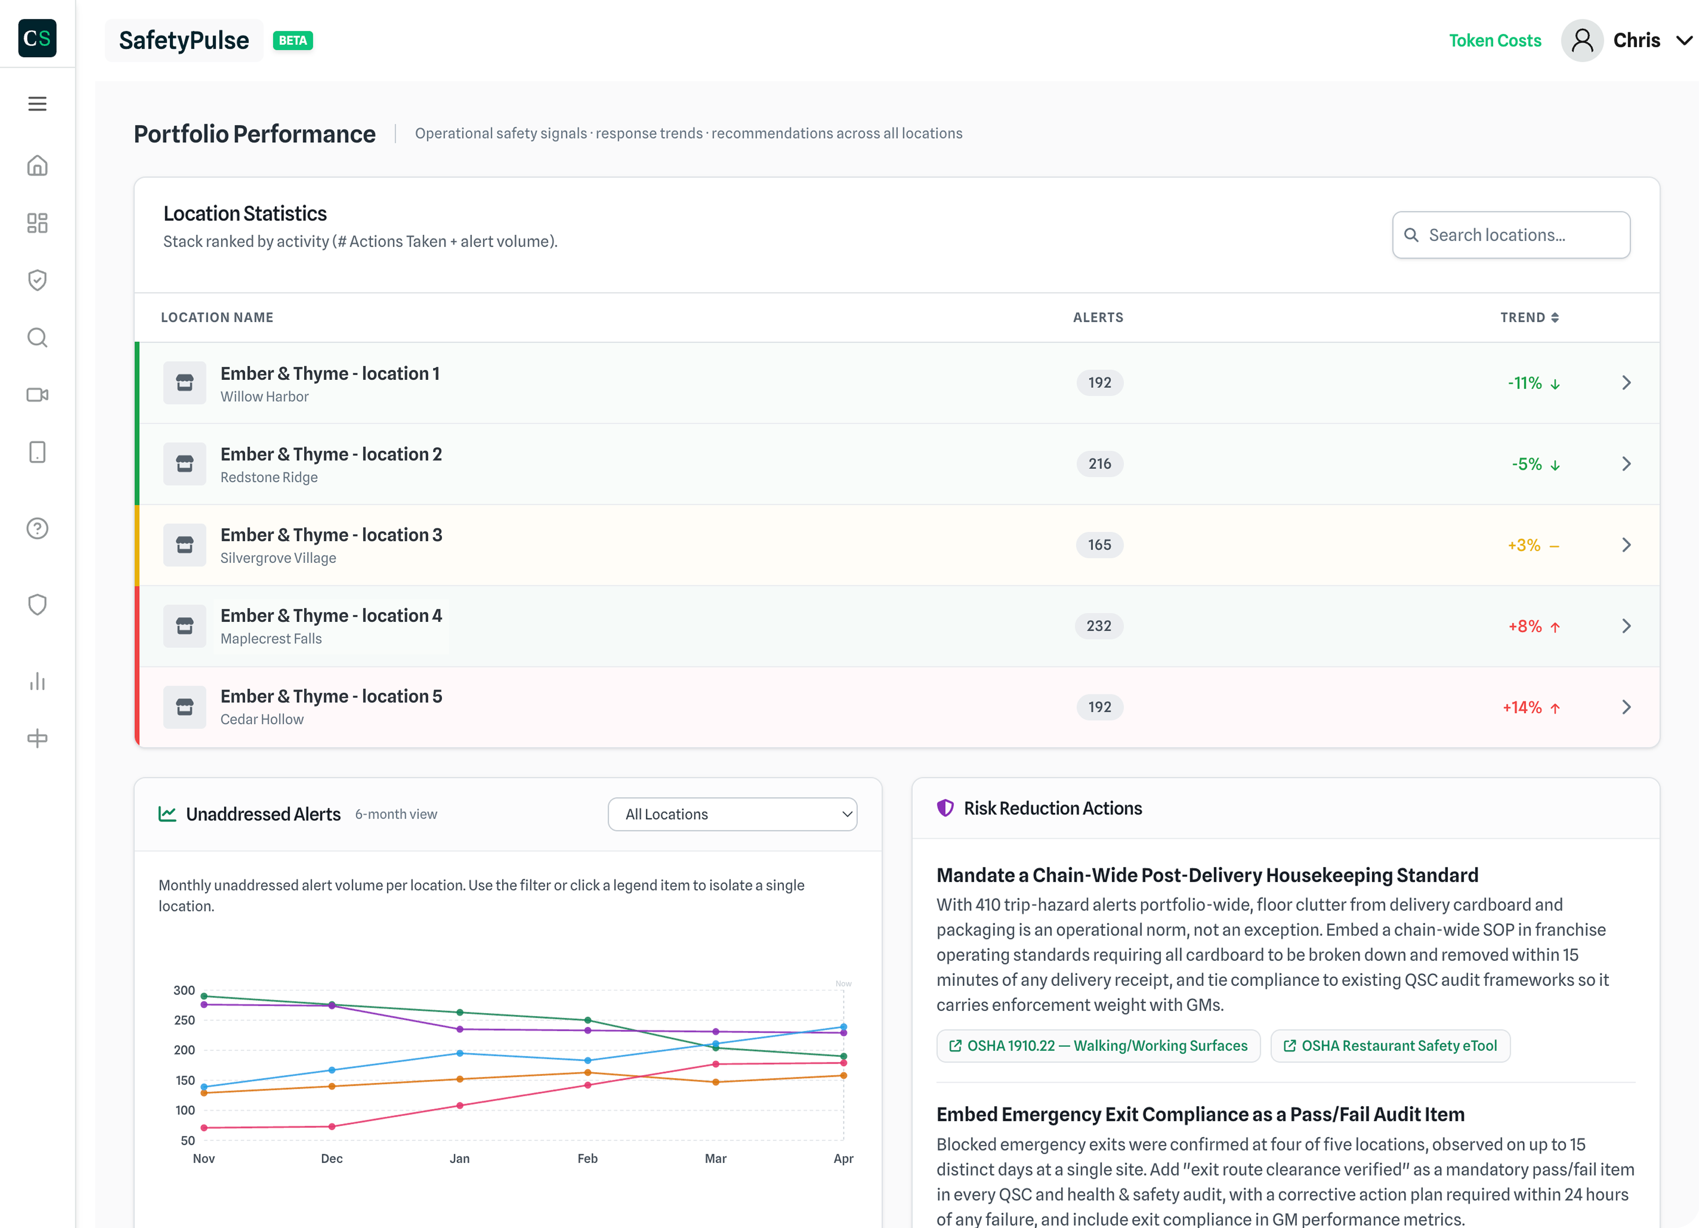The image size is (1700, 1228).
Task: Click the shield-check icon in sidebar
Action: pos(37,280)
